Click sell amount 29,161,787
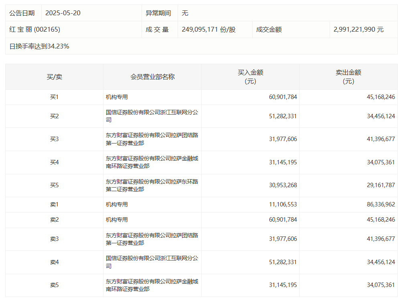Viewport: 401px width, 303px height. coord(381,185)
